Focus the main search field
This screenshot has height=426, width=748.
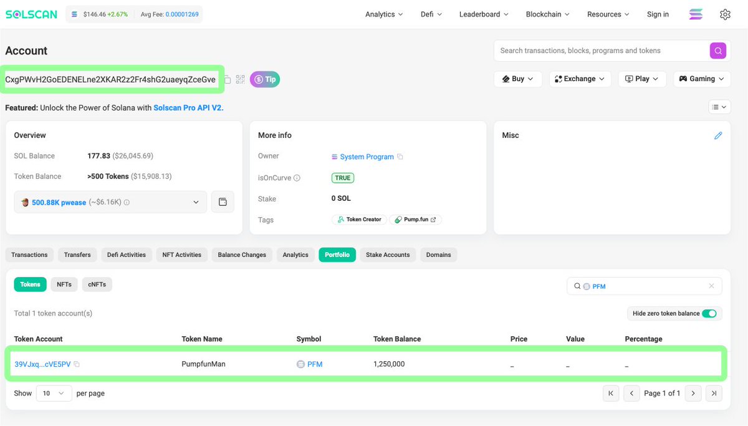coord(602,51)
